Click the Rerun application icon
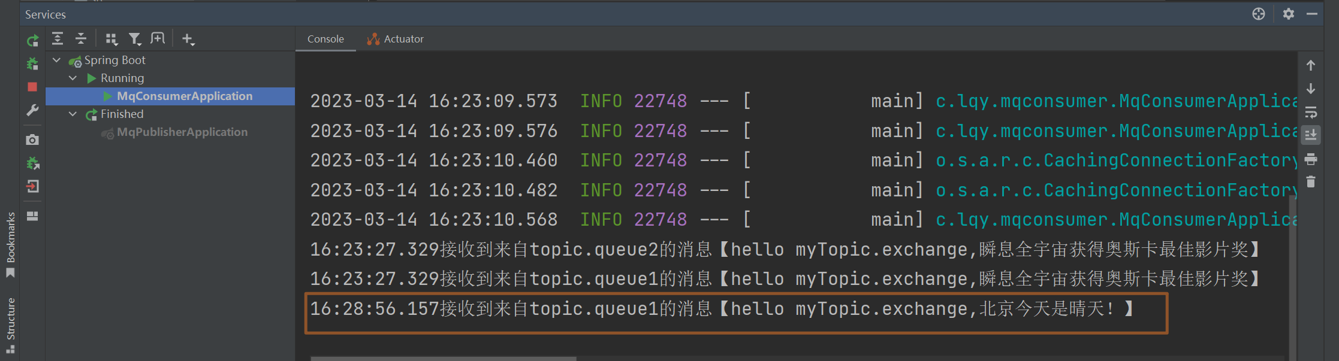The image size is (1339, 361). (32, 40)
